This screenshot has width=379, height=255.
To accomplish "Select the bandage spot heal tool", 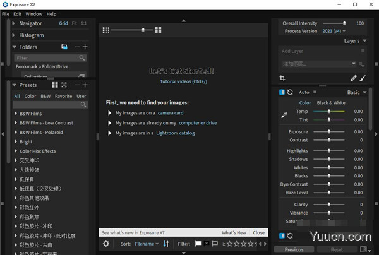I will (353, 78).
